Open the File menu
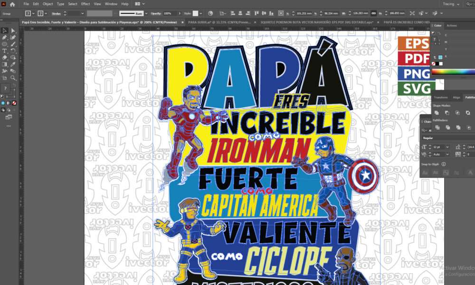This screenshot has width=475, height=285. [x=26, y=4]
